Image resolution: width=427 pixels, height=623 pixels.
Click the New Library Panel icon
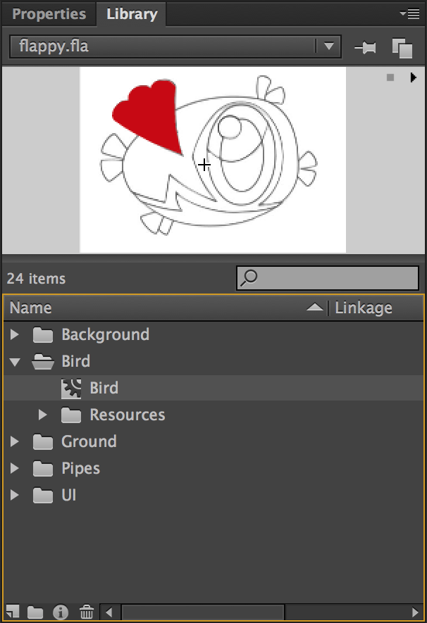pos(402,48)
